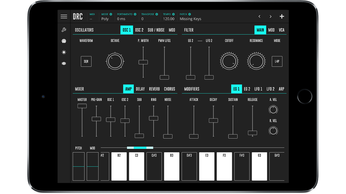Play the G3 key
The width and height of the screenshot is (346, 194).
point(259,166)
